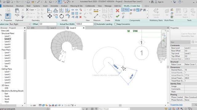Select the Align tool in Modify panel

point(50,11)
